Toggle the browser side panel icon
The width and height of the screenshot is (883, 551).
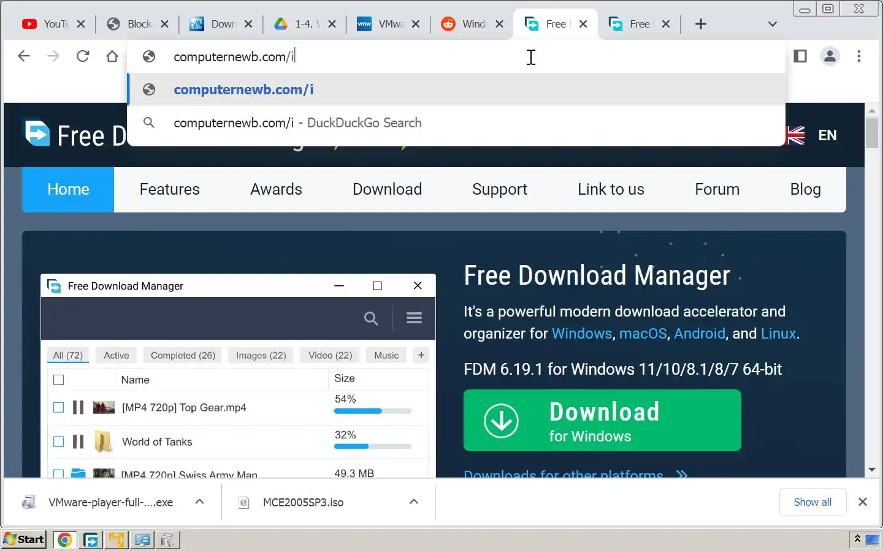click(x=800, y=56)
